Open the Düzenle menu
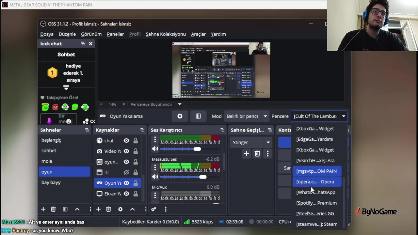The image size is (418, 235). 67,34
